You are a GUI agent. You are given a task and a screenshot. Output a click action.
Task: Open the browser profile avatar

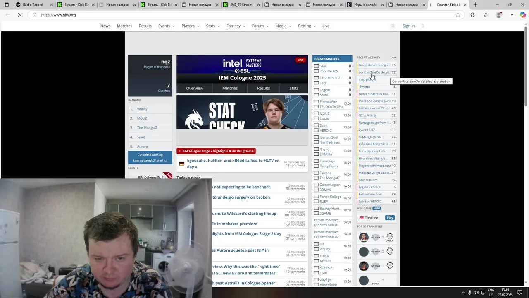click(499, 15)
